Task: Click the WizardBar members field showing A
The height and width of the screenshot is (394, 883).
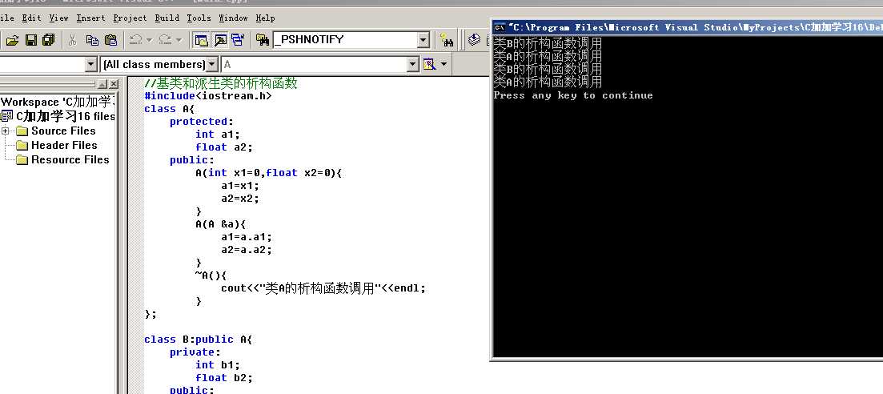Action: 315,64
